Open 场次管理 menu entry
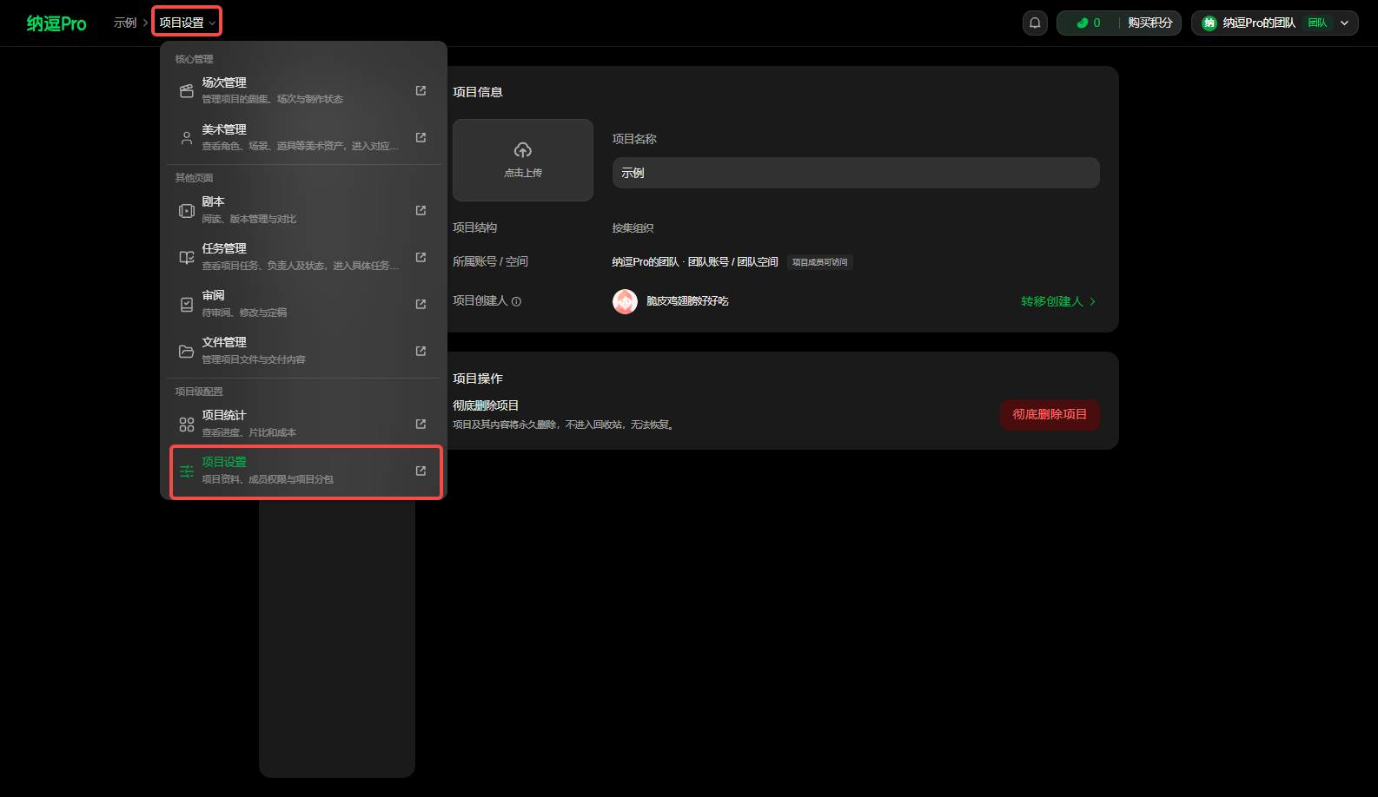Viewport: 1378px width, 797px height. [x=304, y=90]
